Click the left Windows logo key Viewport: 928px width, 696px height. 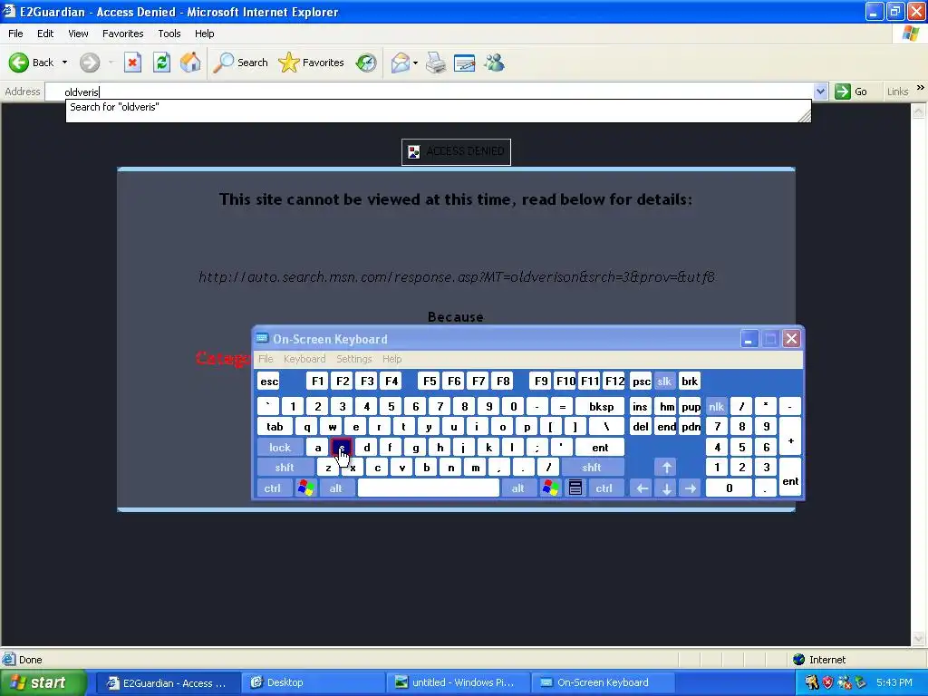click(x=306, y=488)
